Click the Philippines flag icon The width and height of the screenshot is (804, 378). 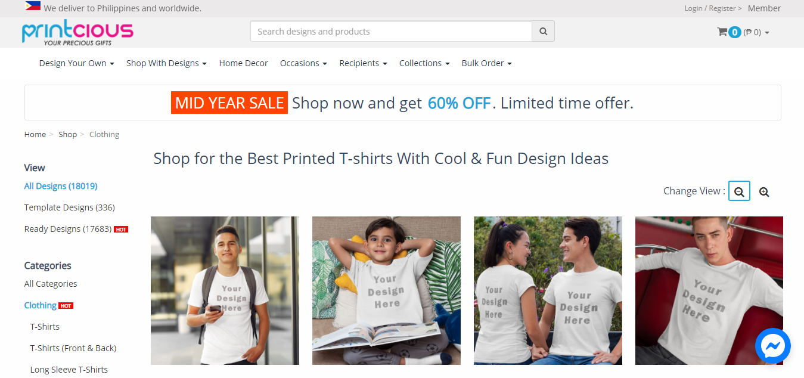coord(33,6)
